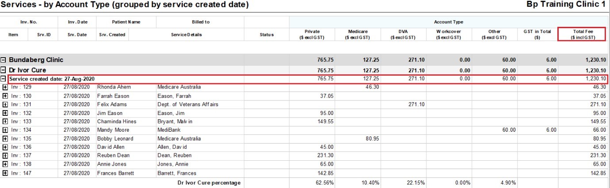This screenshot has height=188, width=610.
Task: Select patient name Annie Jones
Action: (x=111, y=164)
